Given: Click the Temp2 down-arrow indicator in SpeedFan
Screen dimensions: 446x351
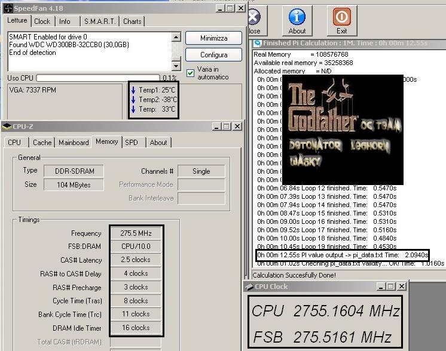Looking at the screenshot, I should click(133, 100).
